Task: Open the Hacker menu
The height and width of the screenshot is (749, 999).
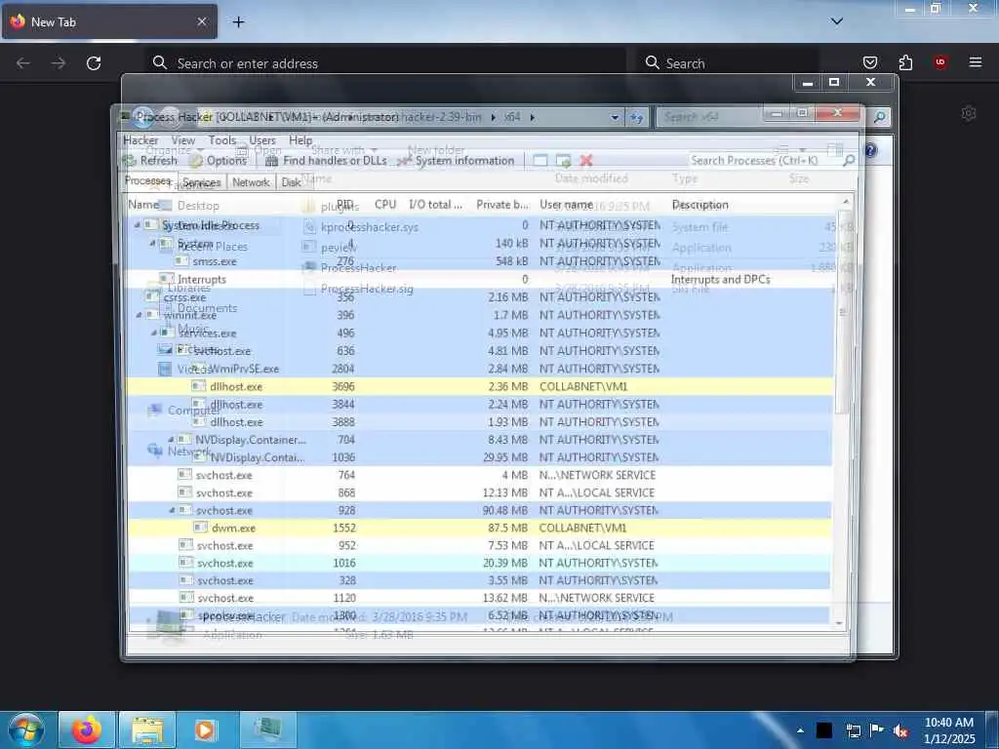Action: pyautogui.click(x=140, y=140)
